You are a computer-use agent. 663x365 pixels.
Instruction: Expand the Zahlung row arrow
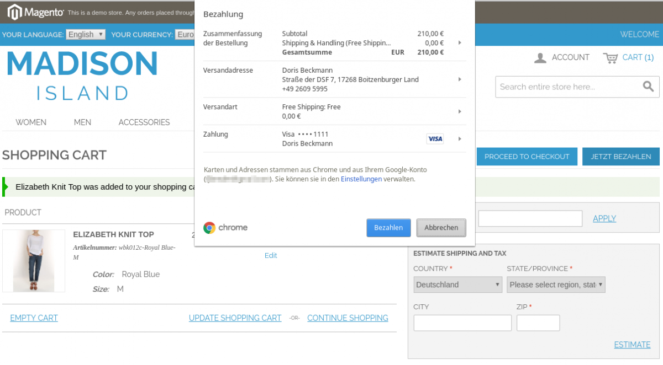tap(460, 139)
